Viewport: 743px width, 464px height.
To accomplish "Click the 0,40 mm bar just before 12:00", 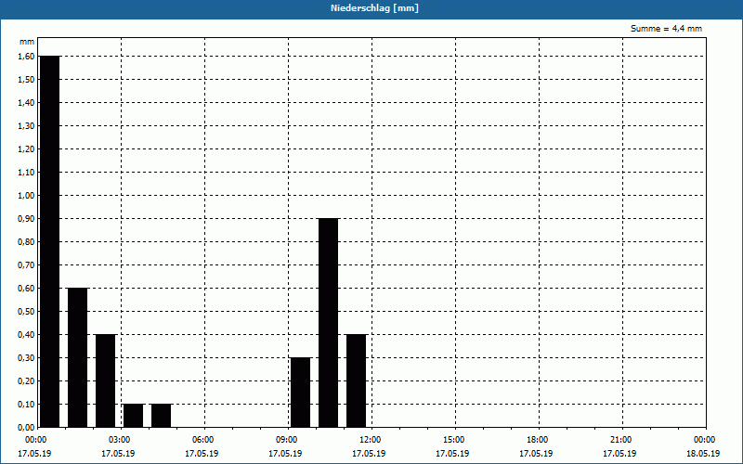I will pos(357,380).
